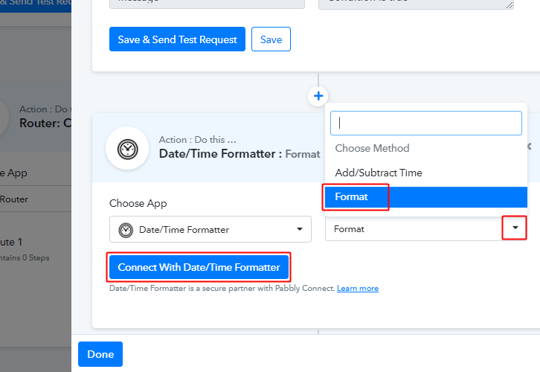540x372 pixels.
Task: Choose the Add/Subtract Time method
Action: pyautogui.click(x=426, y=173)
